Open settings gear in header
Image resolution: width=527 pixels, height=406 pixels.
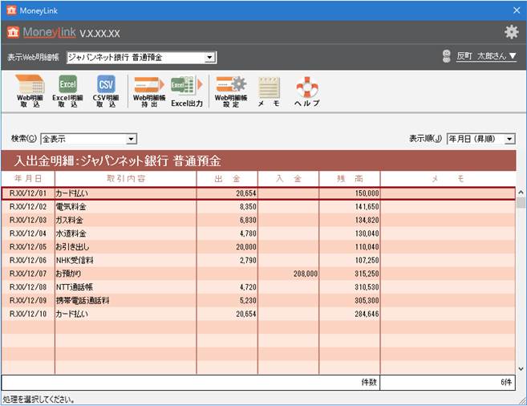(x=511, y=32)
